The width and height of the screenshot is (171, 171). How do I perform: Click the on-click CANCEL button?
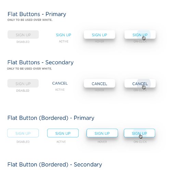(x=140, y=83)
